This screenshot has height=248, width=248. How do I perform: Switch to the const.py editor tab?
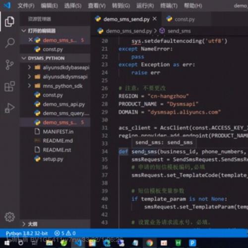click(x=186, y=19)
